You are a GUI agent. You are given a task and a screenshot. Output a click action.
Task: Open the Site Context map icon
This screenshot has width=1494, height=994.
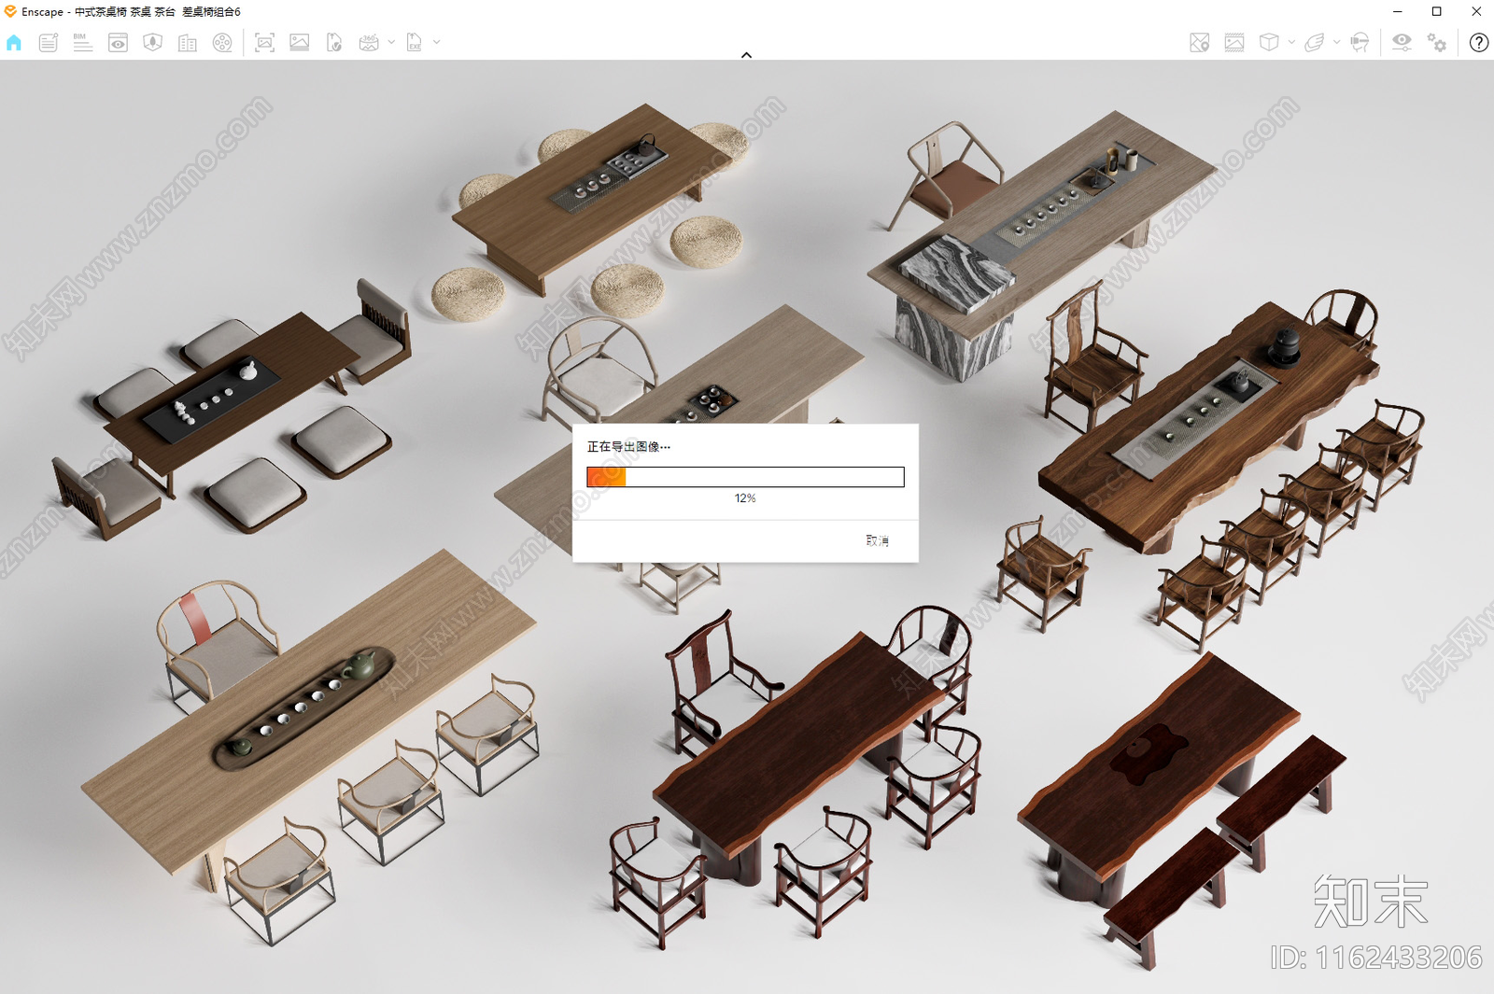[153, 43]
